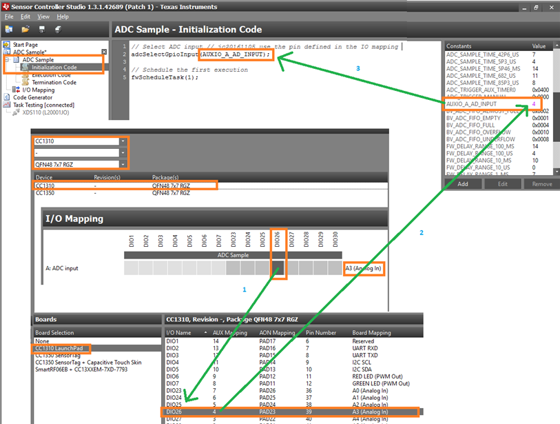This screenshot has width=560, height=424.
Task: Click the Save Project disk icon
Action: 42,30
